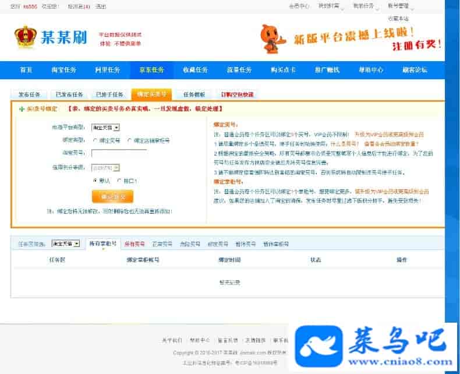Open 淘宝任务 in the navigation bar
Viewport: 460px width, 374px height.
(x=63, y=70)
